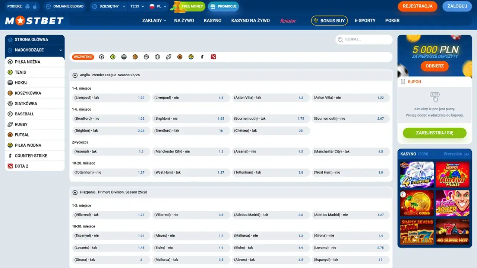Filter events by futsal ball icon in filter bar
This screenshot has width=477, height=268.
point(180,57)
